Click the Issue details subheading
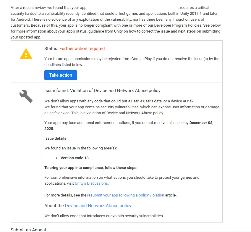The height and width of the screenshot is (232, 251). 55,138
